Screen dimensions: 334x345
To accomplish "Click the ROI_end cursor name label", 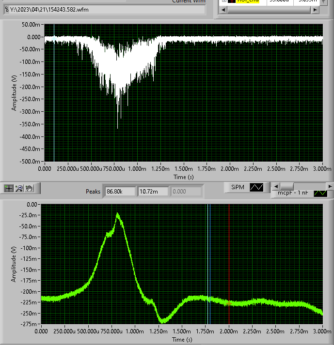I will point(248,1).
